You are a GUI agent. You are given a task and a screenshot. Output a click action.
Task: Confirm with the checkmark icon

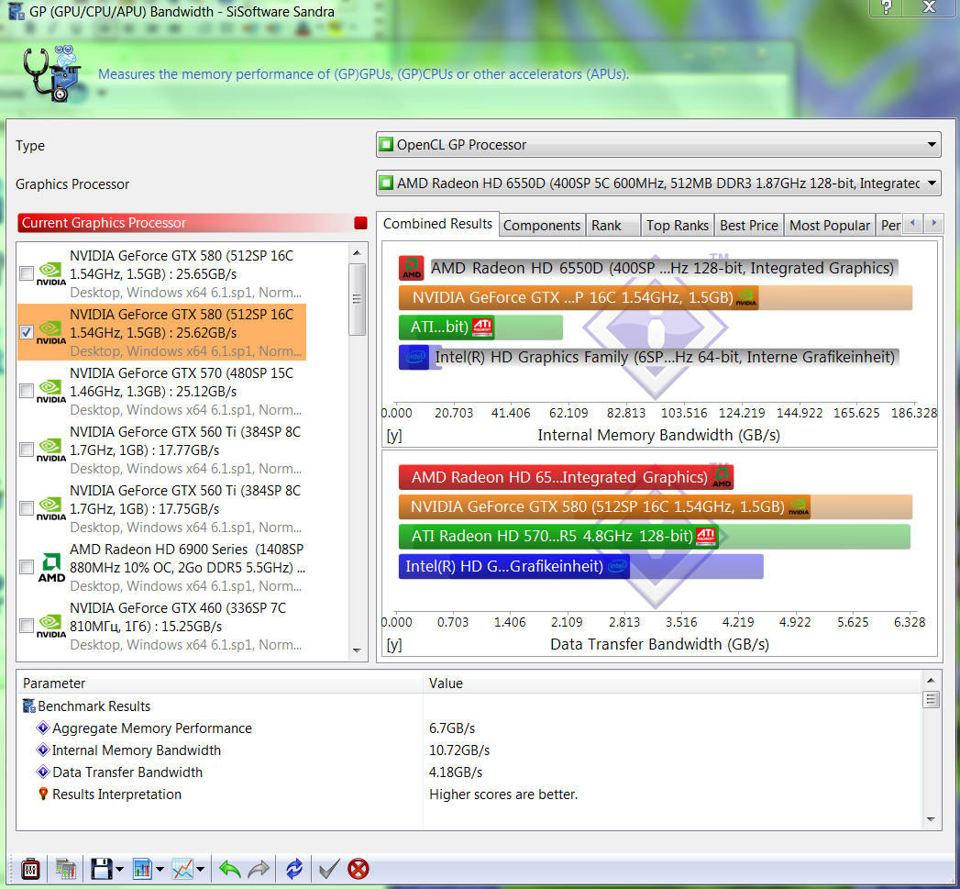click(x=329, y=869)
